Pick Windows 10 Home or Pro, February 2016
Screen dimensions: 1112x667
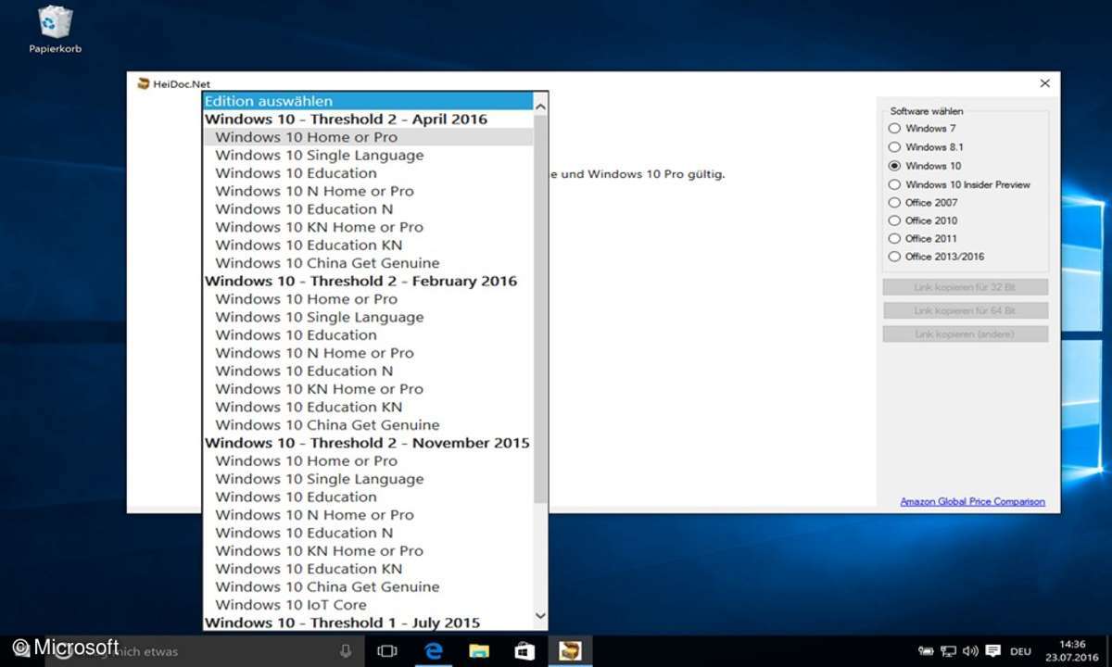369,299
